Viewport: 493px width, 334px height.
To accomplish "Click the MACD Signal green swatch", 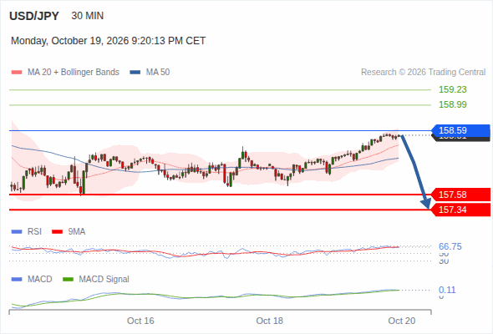I will (68, 280).
